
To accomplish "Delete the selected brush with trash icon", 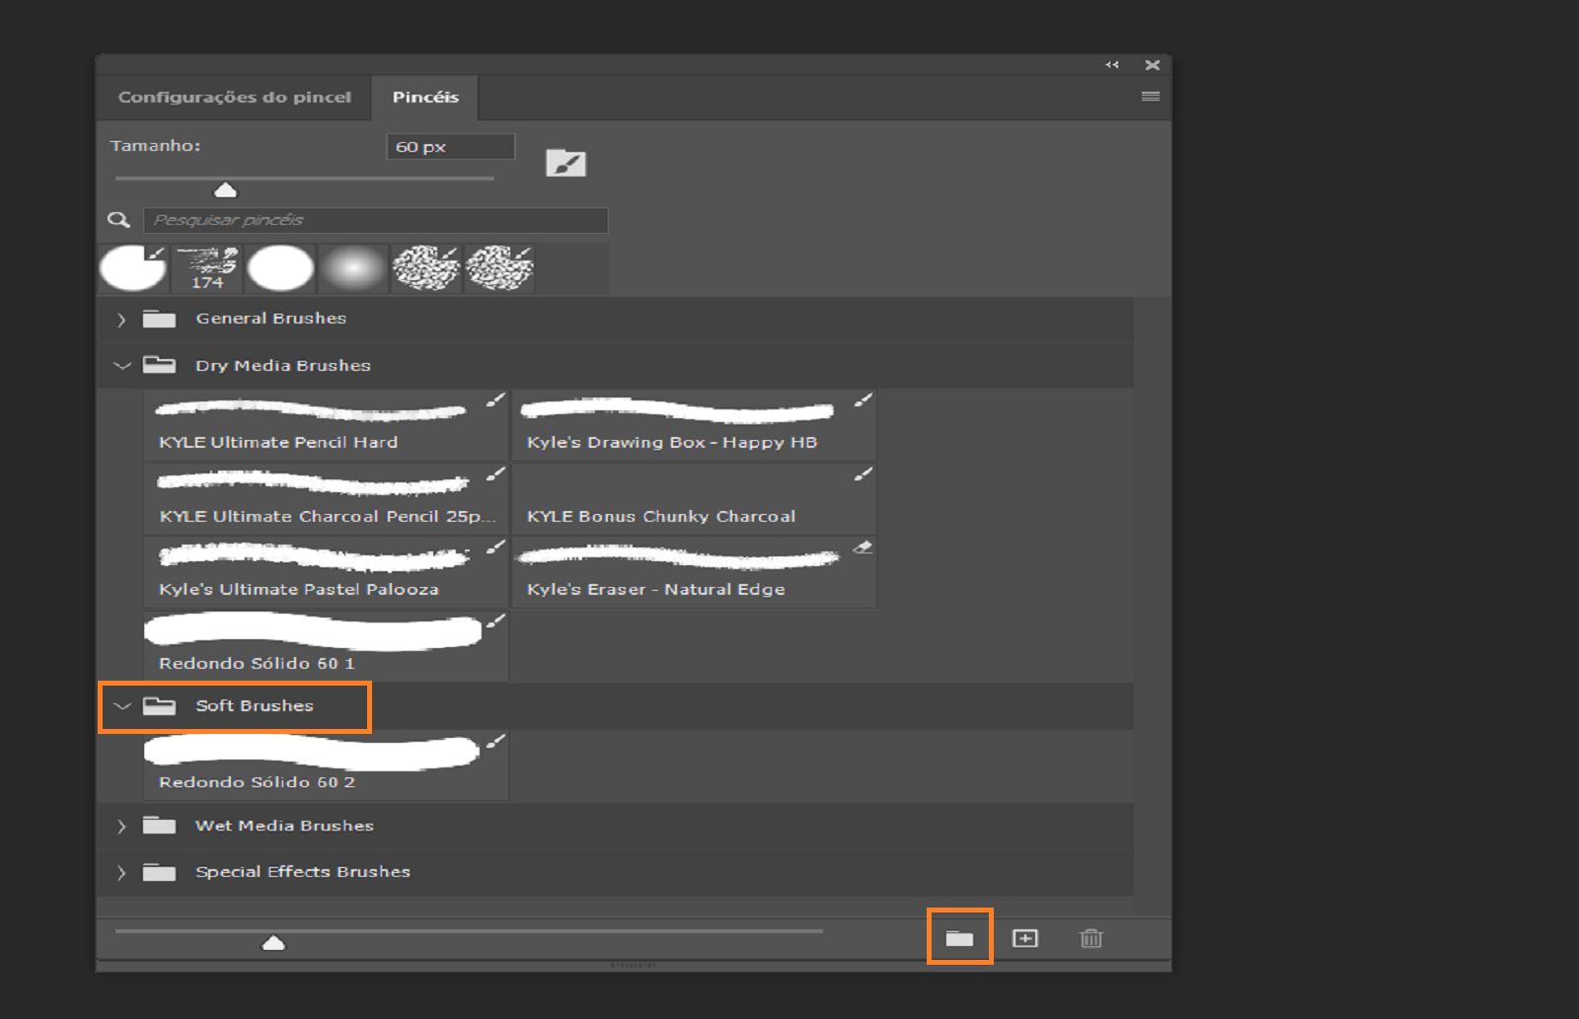I will coord(1090,938).
